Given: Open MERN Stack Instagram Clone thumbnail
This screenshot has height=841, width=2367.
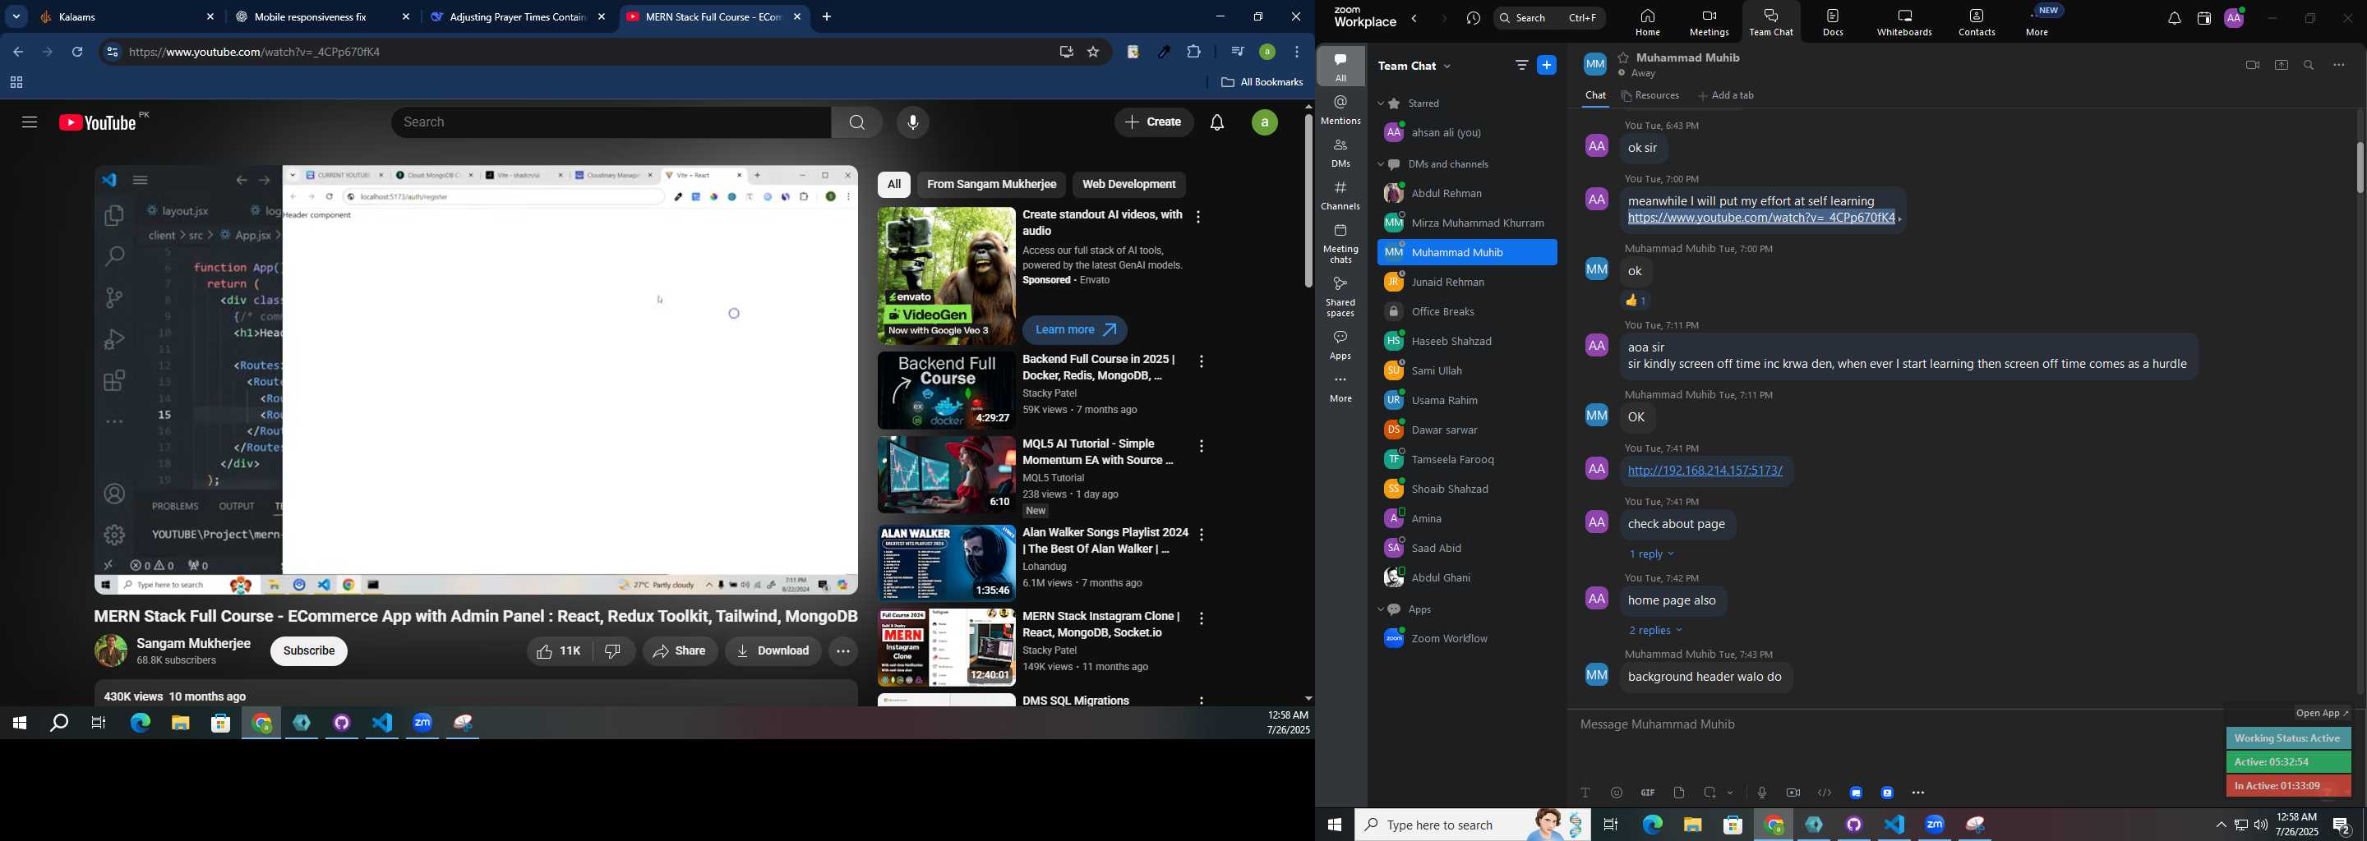Looking at the screenshot, I should pyautogui.click(x=947, y=647).
